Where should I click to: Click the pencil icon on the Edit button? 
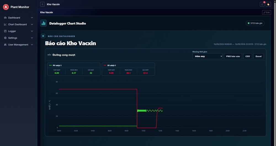point(264,12)
